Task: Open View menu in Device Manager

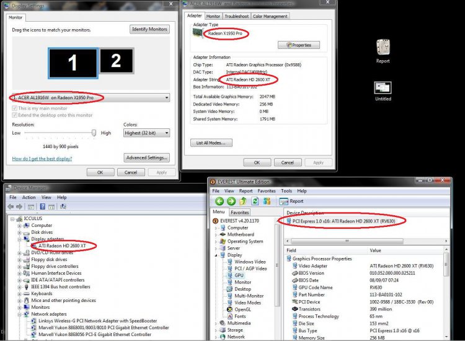Action: (x=46, y=198)
